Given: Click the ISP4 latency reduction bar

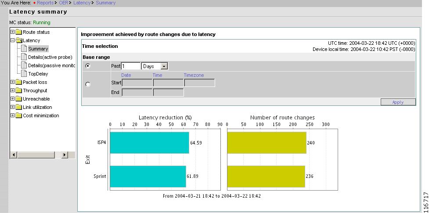Looking at the screenshot, I should (x=149, y=143).
